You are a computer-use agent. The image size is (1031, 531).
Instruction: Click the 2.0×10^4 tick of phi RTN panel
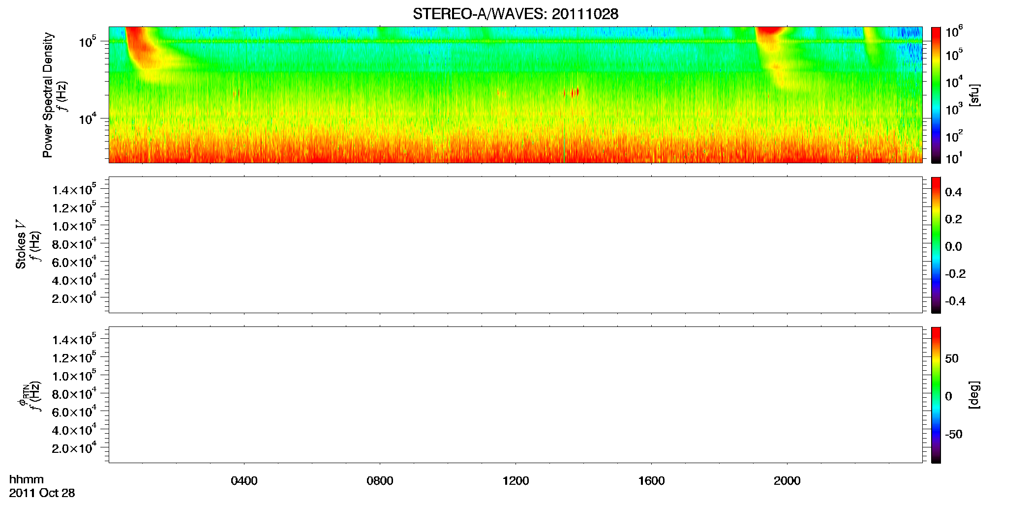click(x=74, y=447)
